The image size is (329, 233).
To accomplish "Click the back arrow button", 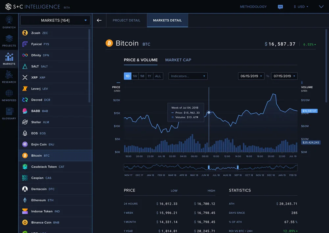I will [x=99, y=20].
